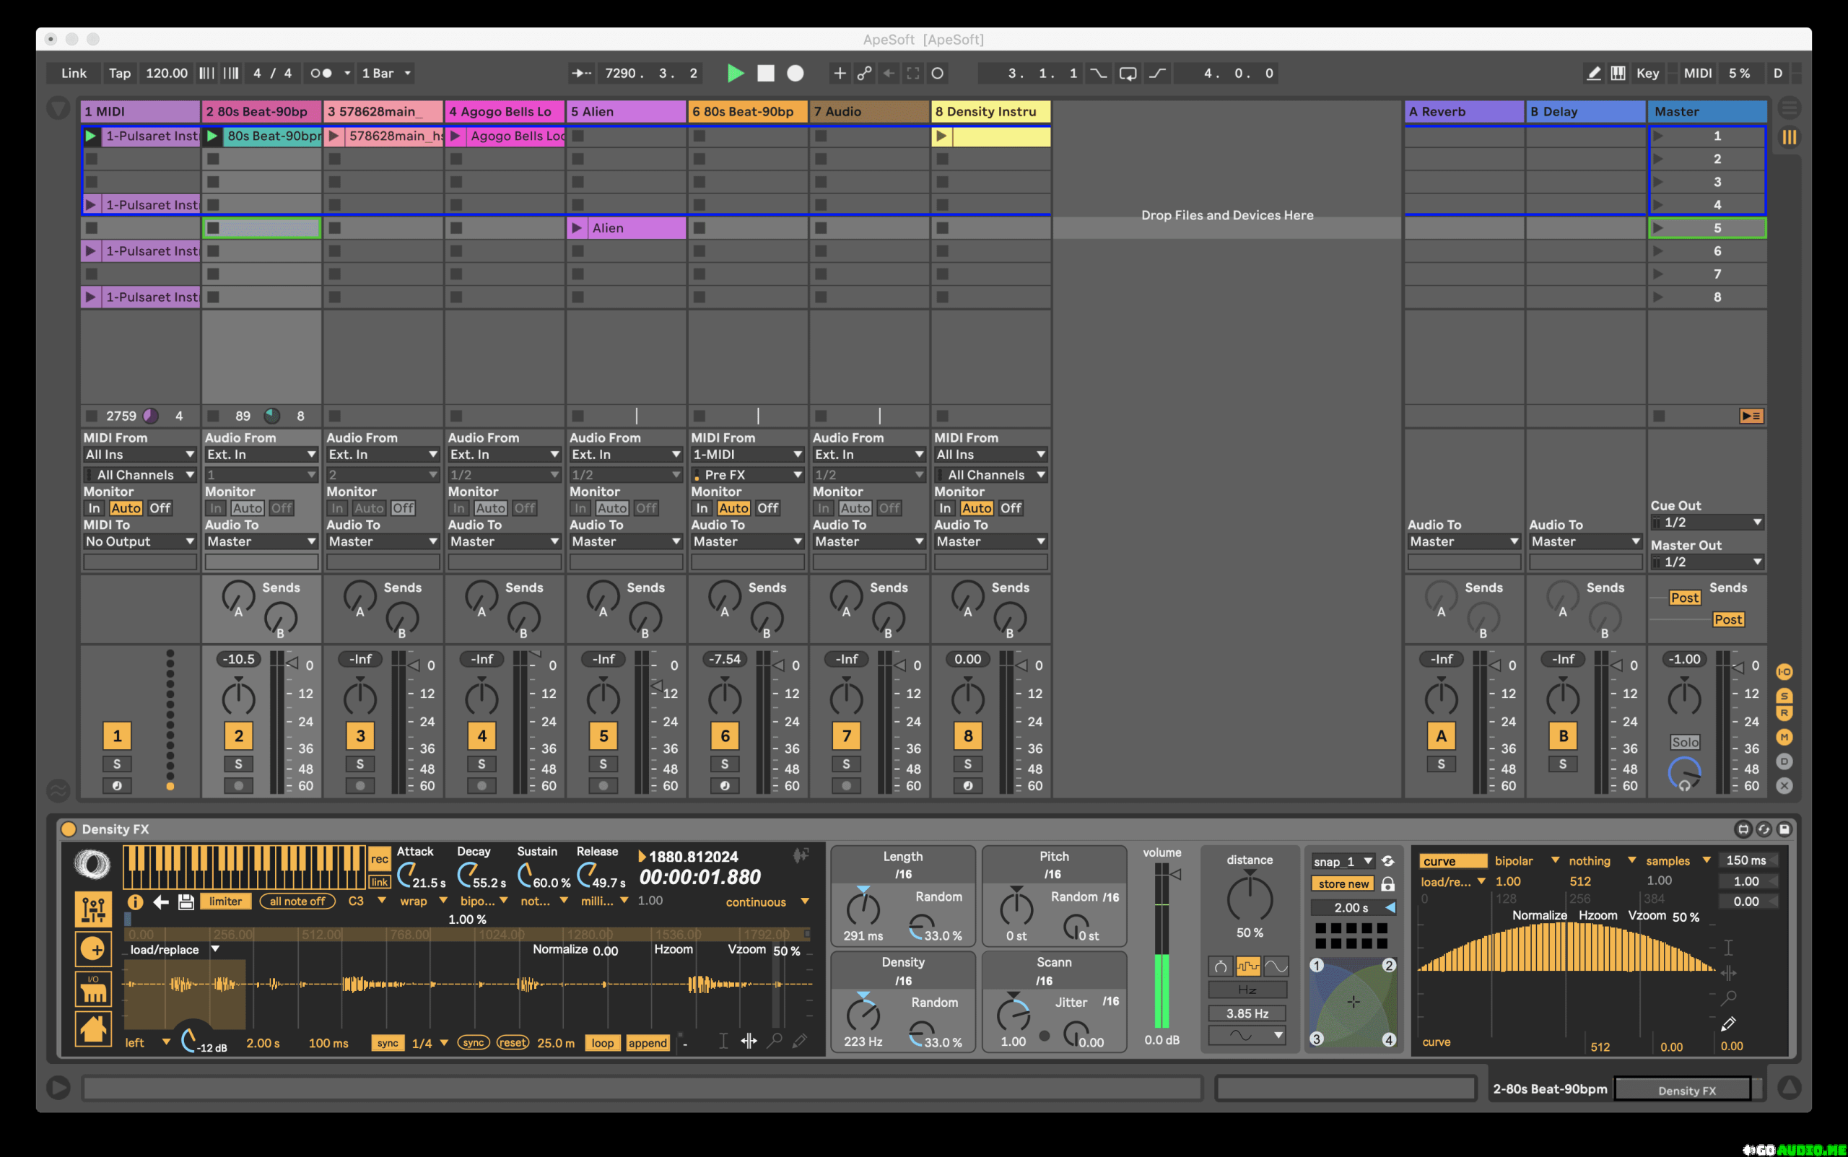Click the floppy disk save icon
The height and width of the screenshot is (1157, 1848).
186,901
